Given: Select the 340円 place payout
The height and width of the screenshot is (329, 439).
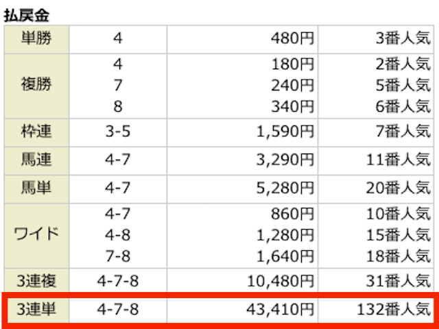Looking at the screenshot, I should tap(292, 107).
